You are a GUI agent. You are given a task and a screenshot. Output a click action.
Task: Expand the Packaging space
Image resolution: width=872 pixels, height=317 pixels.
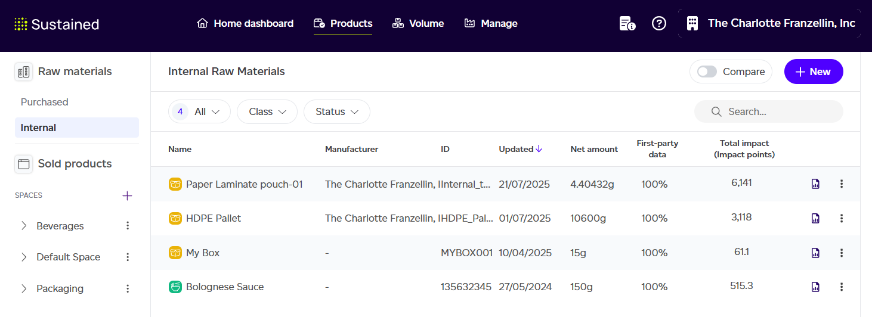click(24, 288)
